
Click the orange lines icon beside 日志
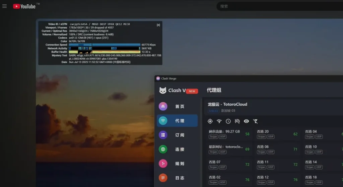pos(163,178)
